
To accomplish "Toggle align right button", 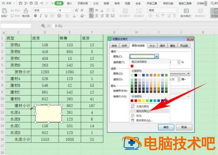I will click(102, 16).
